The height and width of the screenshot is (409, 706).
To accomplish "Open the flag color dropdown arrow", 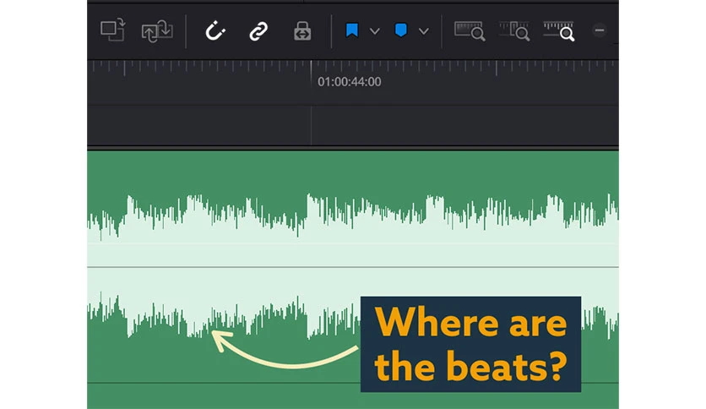I will (375, 31).
